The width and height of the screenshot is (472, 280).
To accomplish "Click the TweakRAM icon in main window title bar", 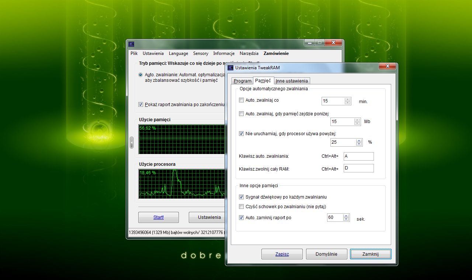I will point(131,44).
